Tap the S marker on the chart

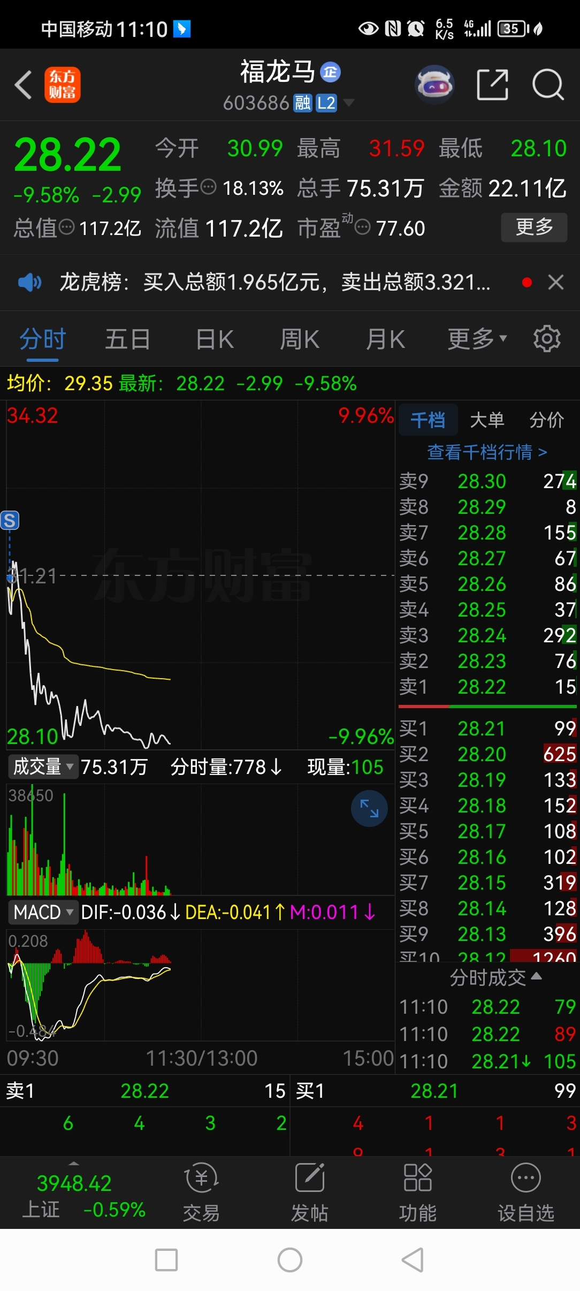(10, 520)
